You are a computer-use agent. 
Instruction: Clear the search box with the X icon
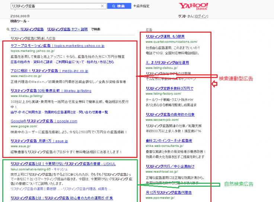click(x=102, y=6)
